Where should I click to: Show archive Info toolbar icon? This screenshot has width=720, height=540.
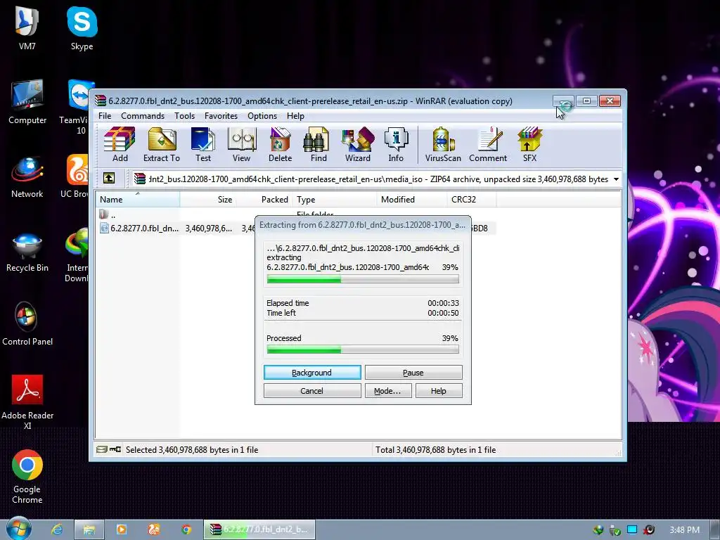pos(396,145)
